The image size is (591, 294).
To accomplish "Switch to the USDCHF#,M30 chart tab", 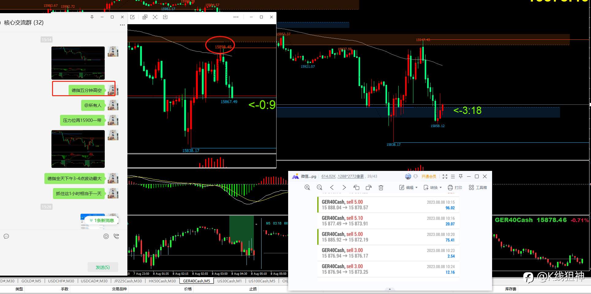I will pyautogui.click(x=61, y=281).
